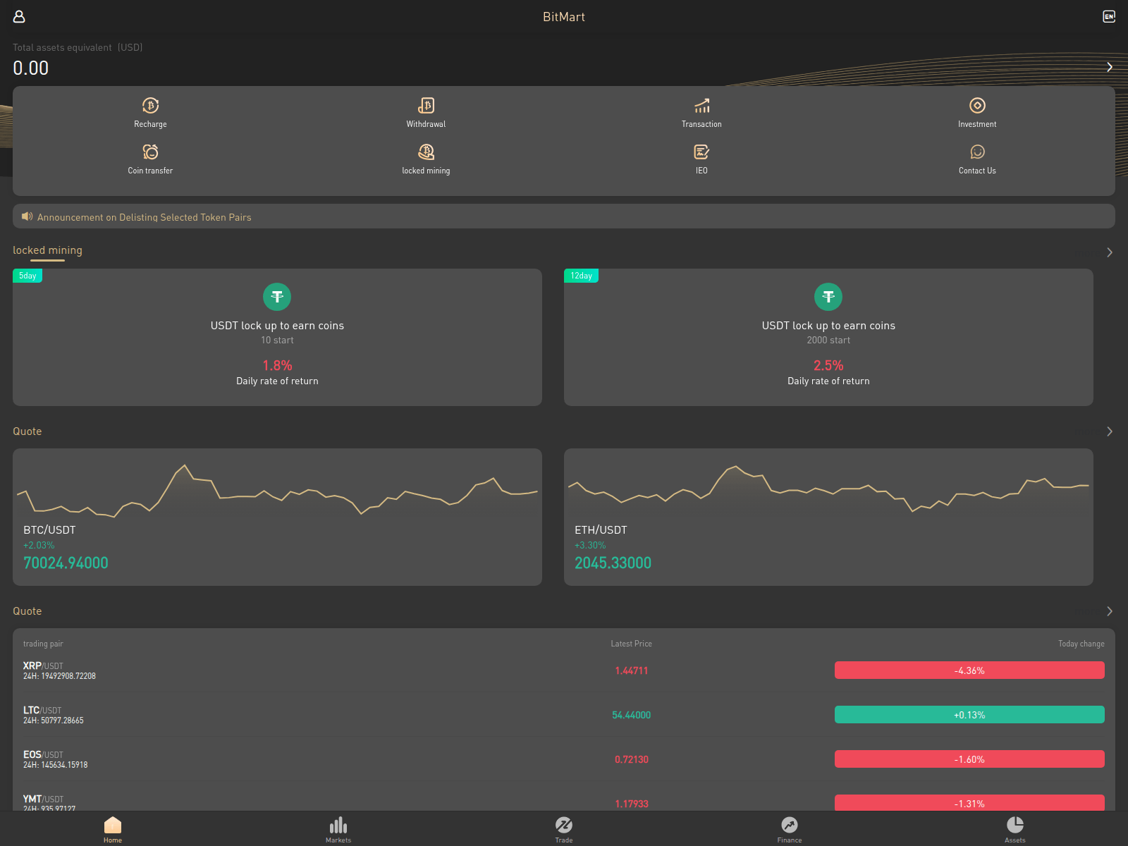
Task: Click the Tether icon on the 12day card
Action: 828,297
